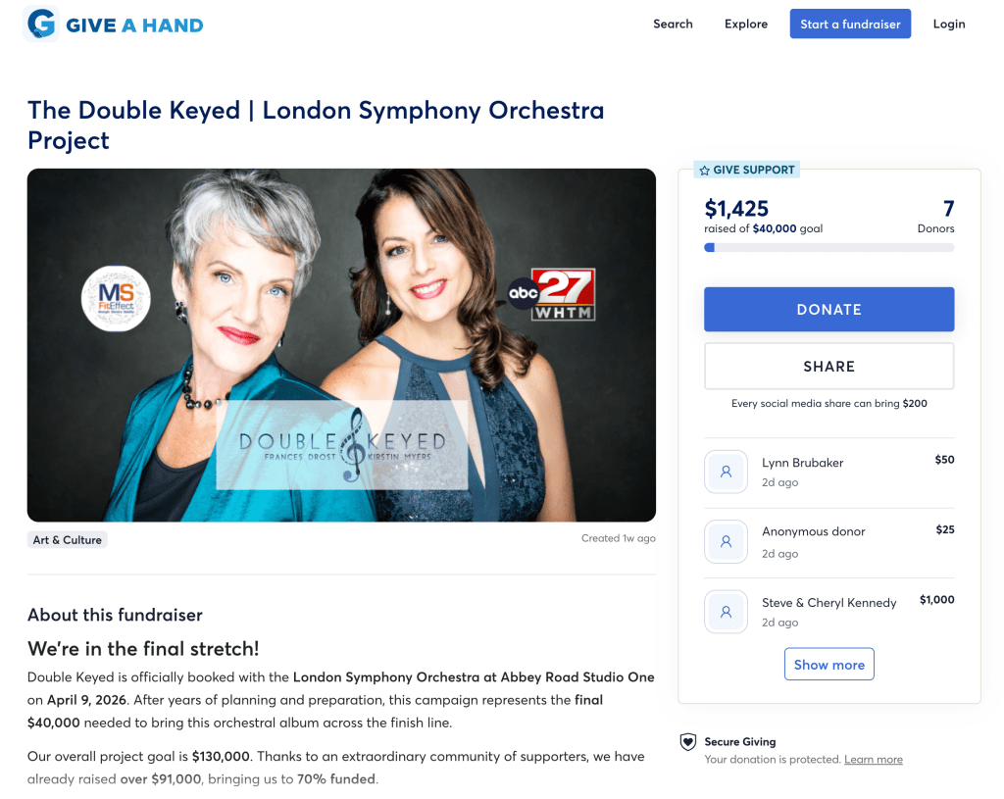The width and height of the screenshot is (1004, 799).
Task: Click Lynn Brubaker's donor avatar icon
Action: coord(726,472)
